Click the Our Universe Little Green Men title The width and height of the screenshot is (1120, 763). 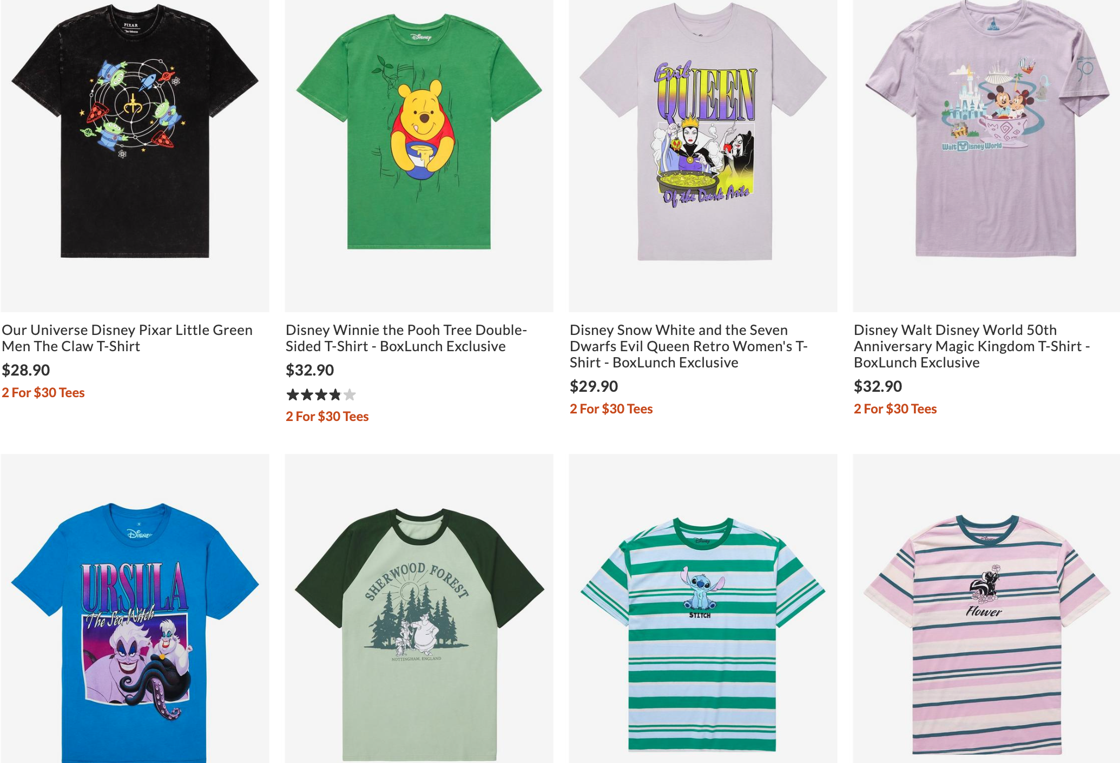click(x=127, y=338)
